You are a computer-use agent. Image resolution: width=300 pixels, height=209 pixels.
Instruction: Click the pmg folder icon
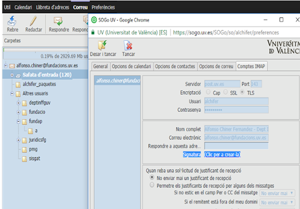pos(24,150)
